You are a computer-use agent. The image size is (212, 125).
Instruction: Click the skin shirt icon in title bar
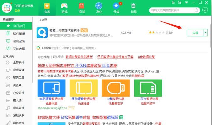pos(173,2)
